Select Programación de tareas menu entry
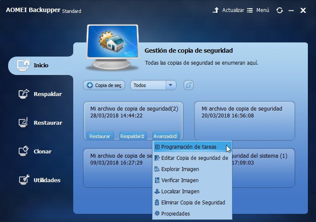The image size is (316, 222). (192, 147)
